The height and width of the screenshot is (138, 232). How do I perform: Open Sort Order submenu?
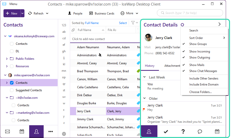coord(204,38)
